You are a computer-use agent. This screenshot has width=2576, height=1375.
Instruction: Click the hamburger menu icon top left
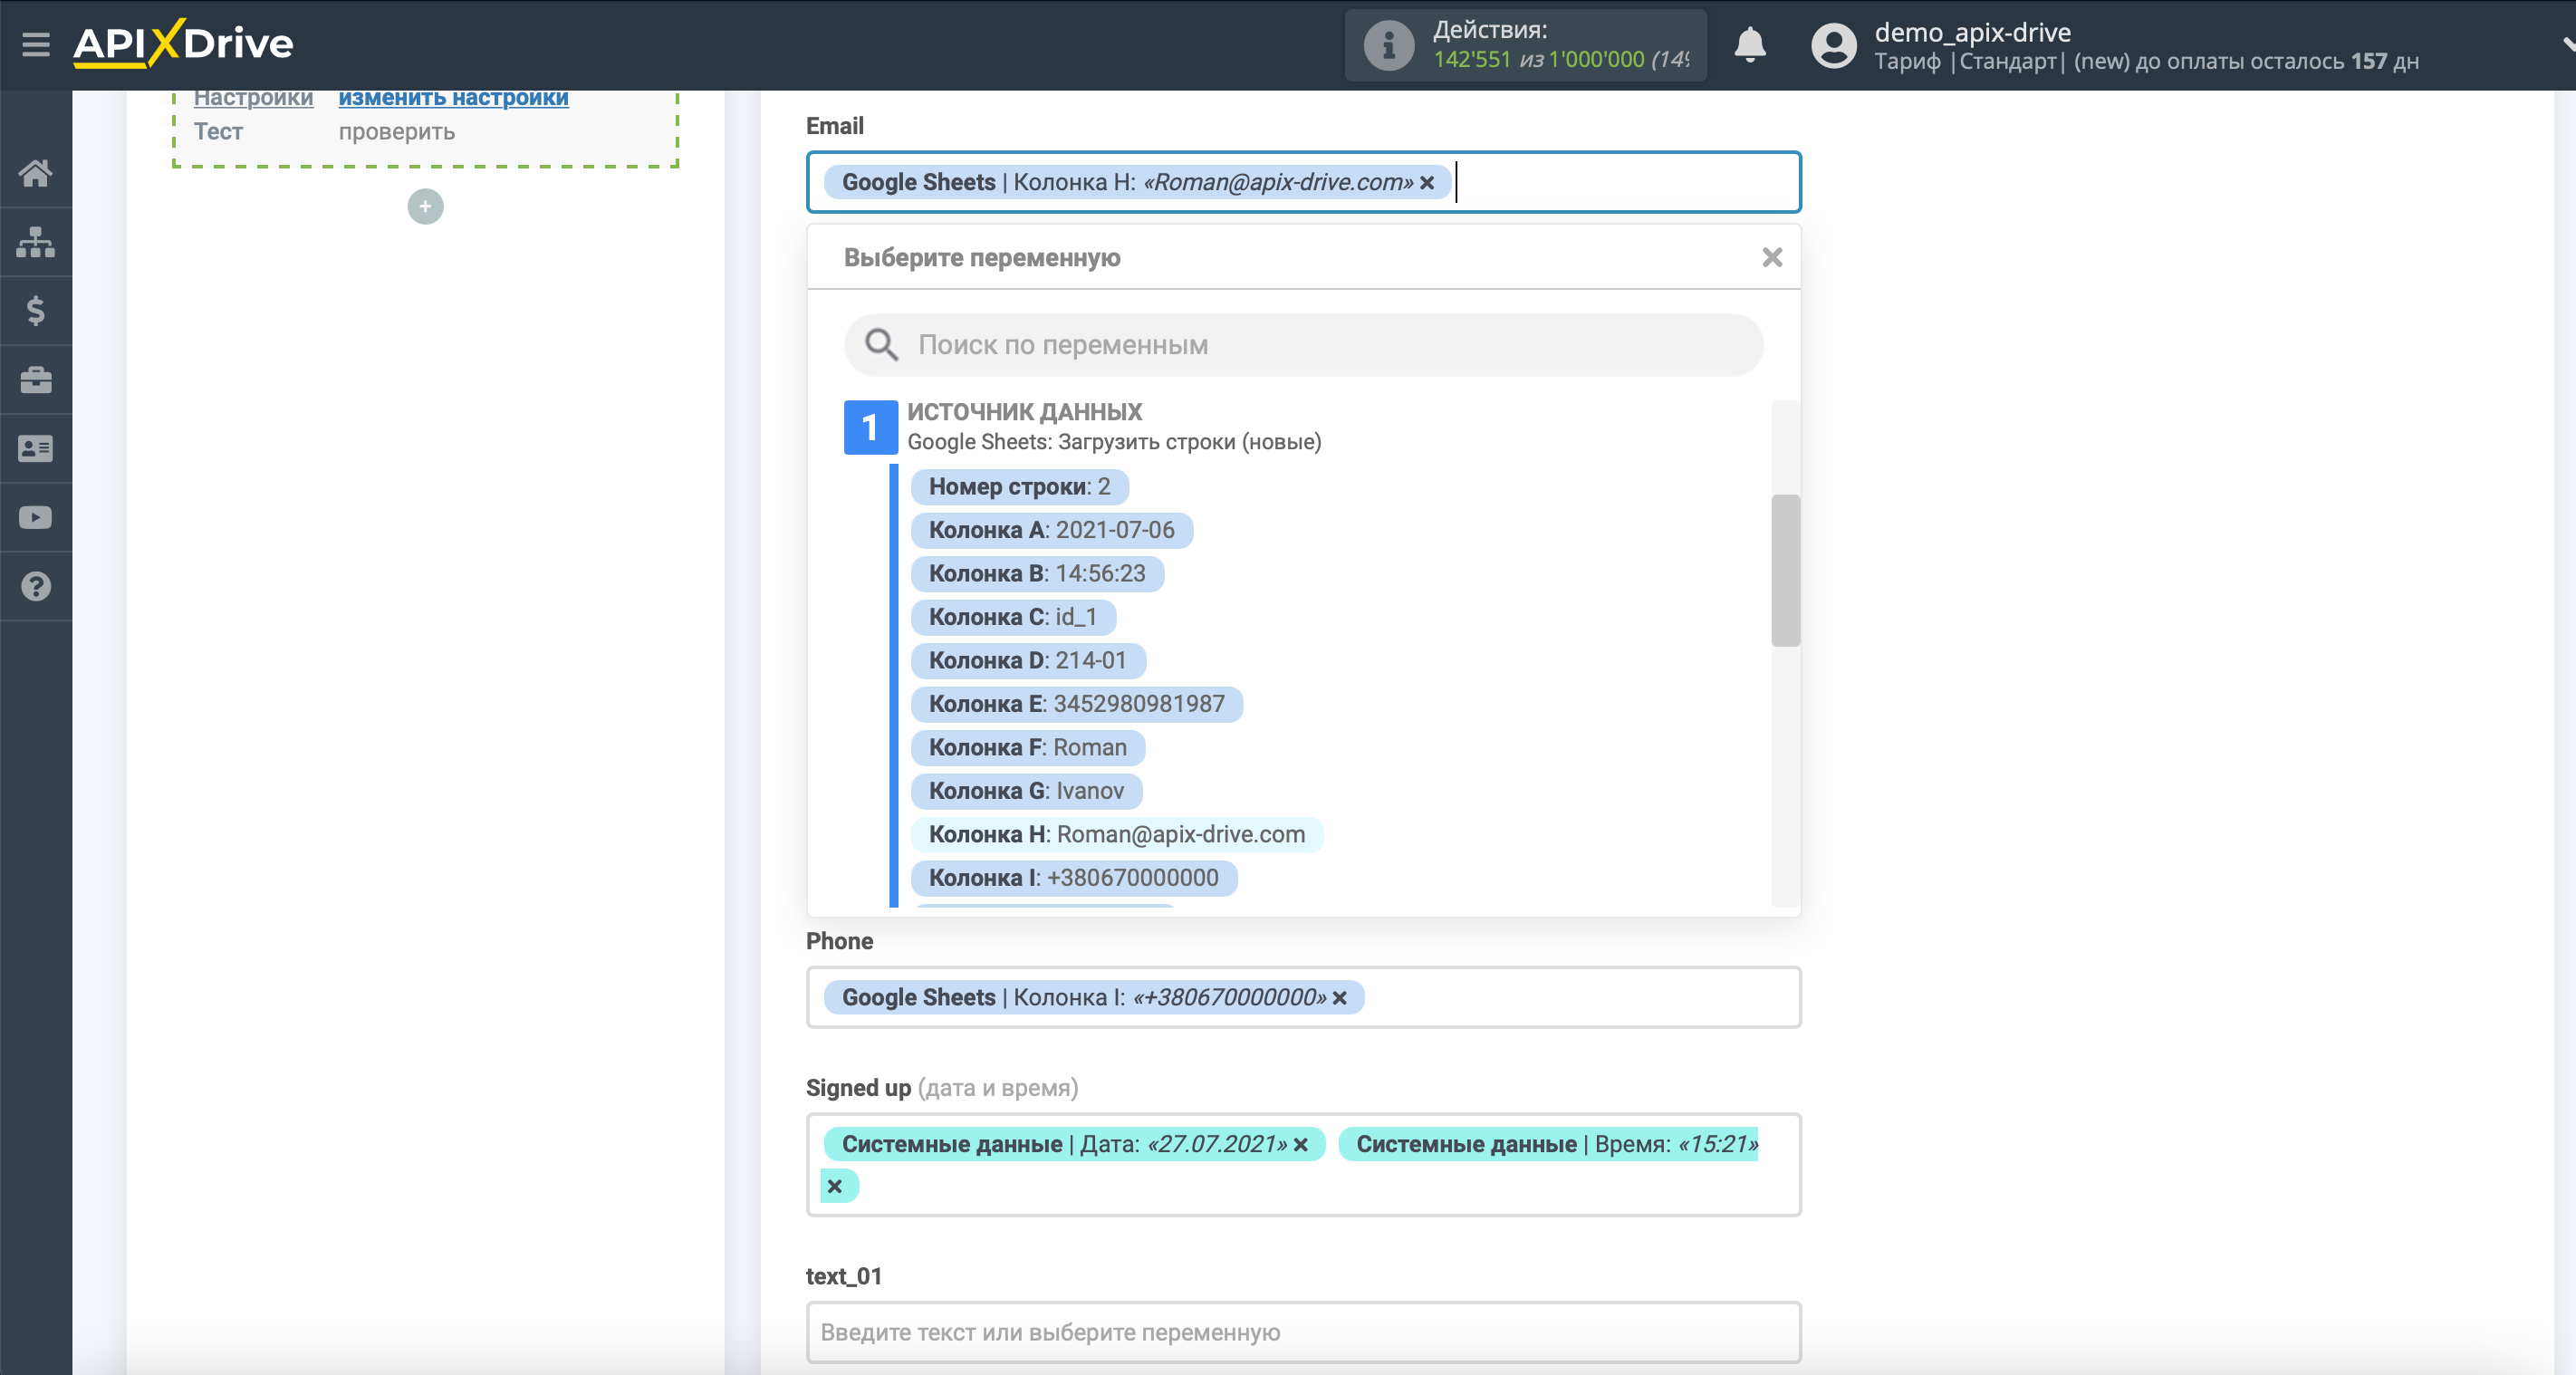34,44
